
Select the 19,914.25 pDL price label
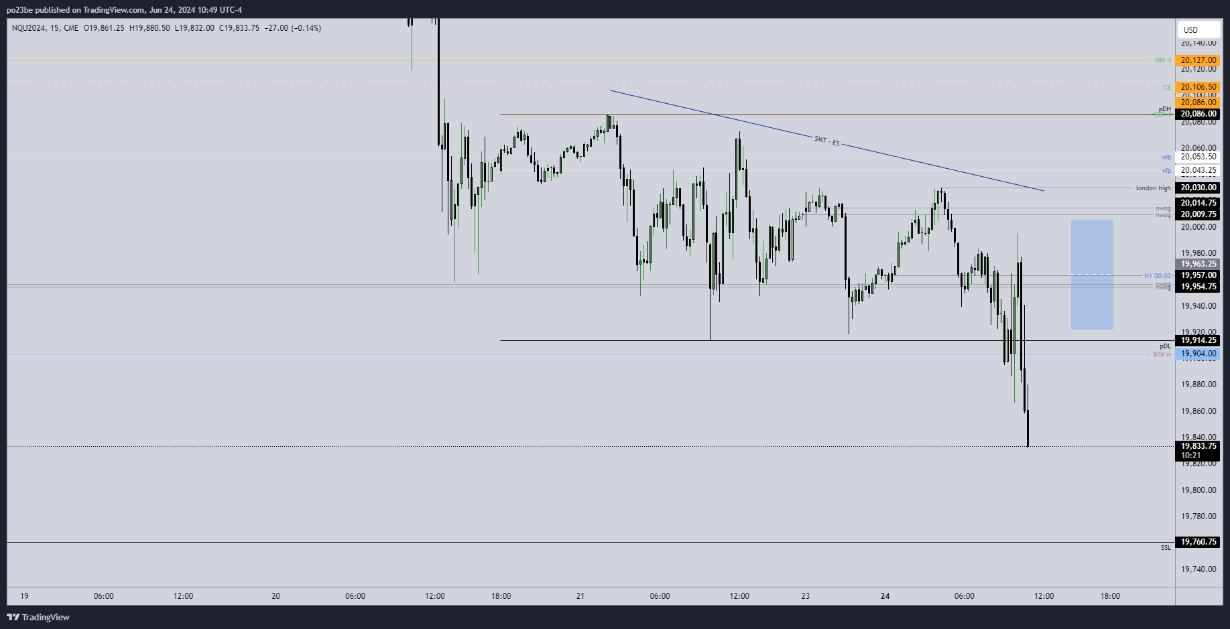pos(1198,340)
